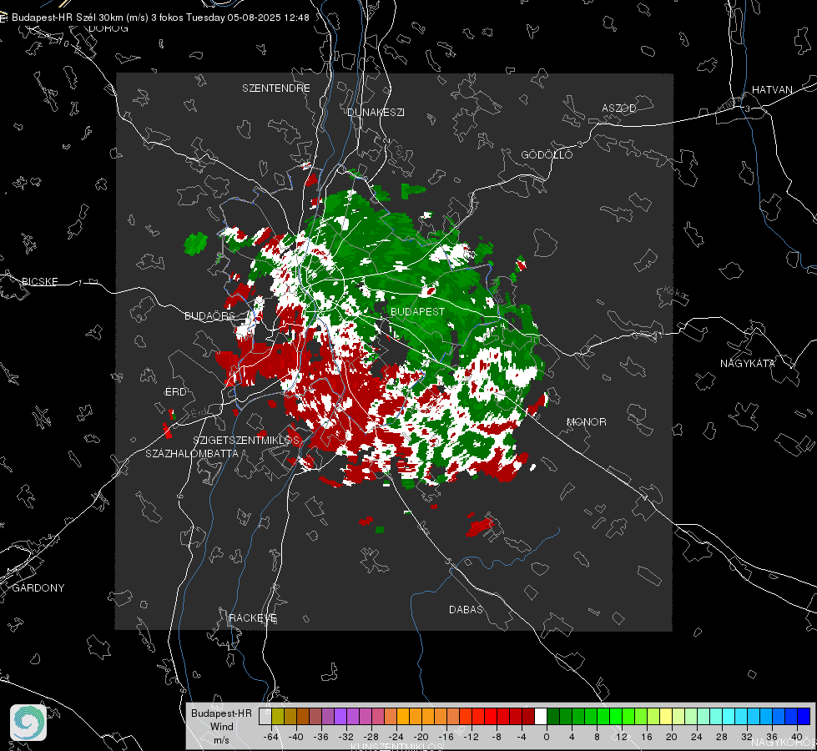Image resolution: width=817 pixels, height=751 pixels.
Task: Click the MONOR town label
Action: pyautogui.click(x=586, y=421)
